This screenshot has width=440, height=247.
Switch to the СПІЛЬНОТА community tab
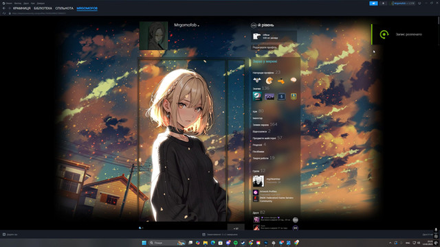64,8
